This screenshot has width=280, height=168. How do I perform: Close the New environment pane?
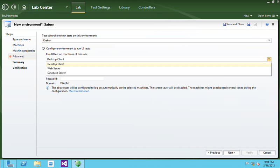pos(273,24)
